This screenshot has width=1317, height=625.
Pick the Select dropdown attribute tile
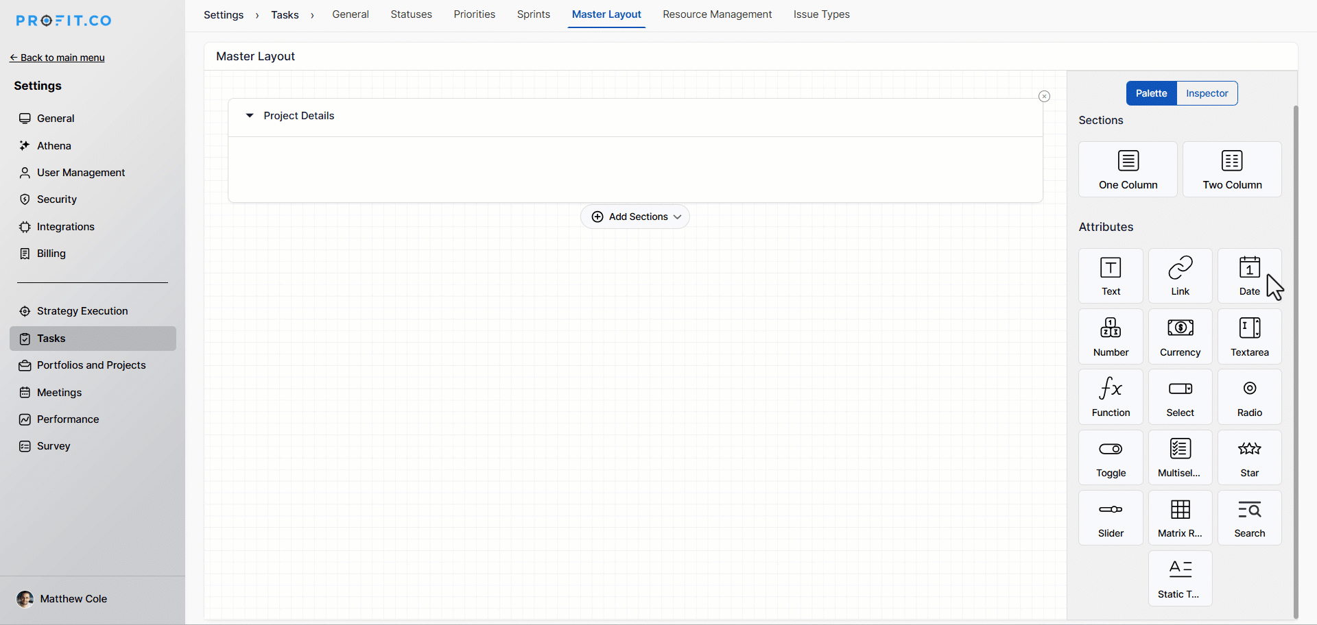coord(1180,397)
